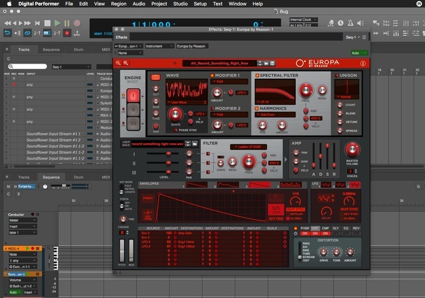Click the zoom in magnifier in Europa
This screenshot has width=425, height=298.
[126, 63]
